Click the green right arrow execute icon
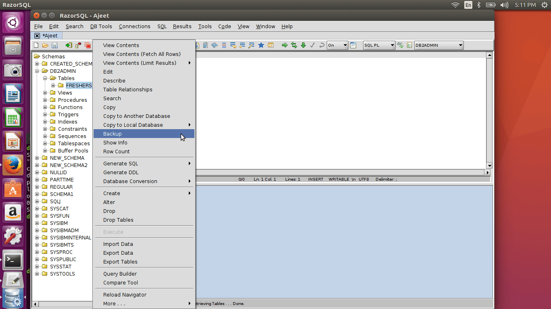 (284, 45)
